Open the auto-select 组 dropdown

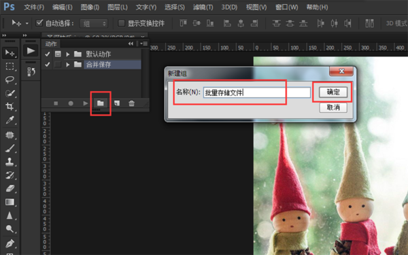[x=94, y=23]
